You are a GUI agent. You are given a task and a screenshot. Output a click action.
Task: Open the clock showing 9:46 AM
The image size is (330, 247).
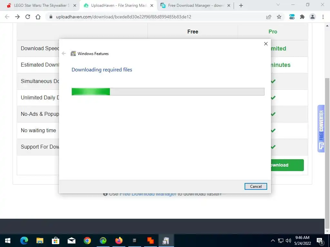click(302, 241)
